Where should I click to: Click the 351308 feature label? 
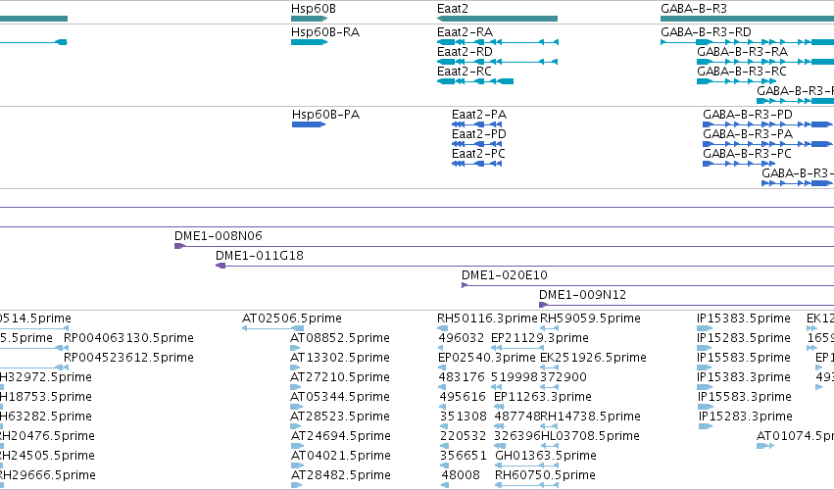[464, 417]
